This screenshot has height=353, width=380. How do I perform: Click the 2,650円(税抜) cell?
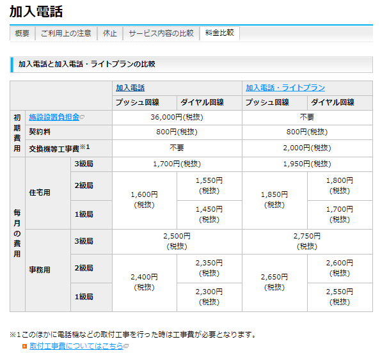(x=274, y=283)
